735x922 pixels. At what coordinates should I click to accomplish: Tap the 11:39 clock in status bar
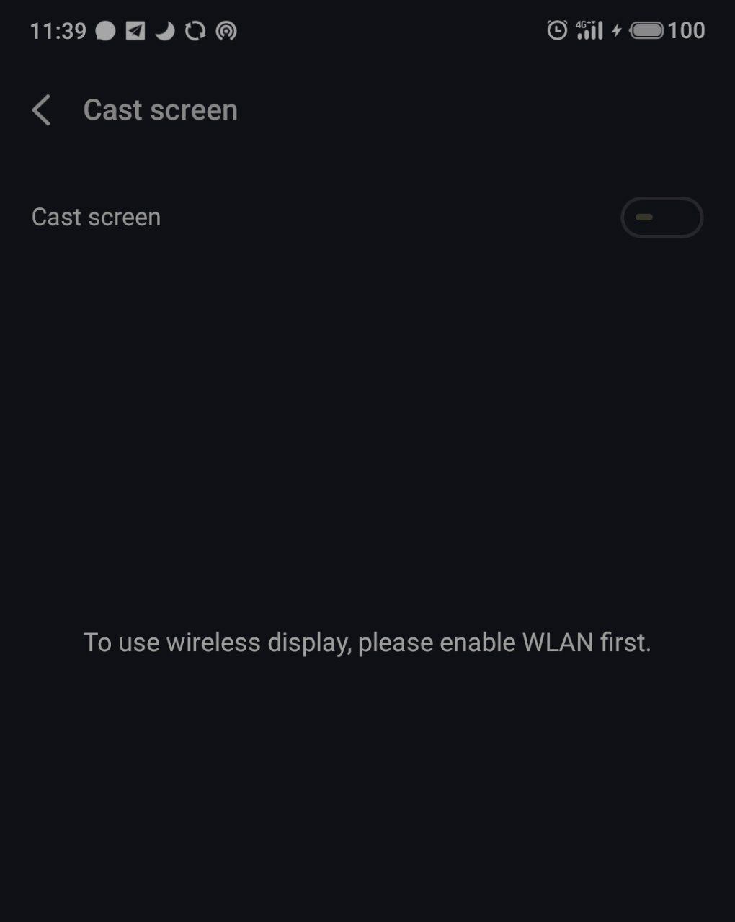click(x=58, y=31)
